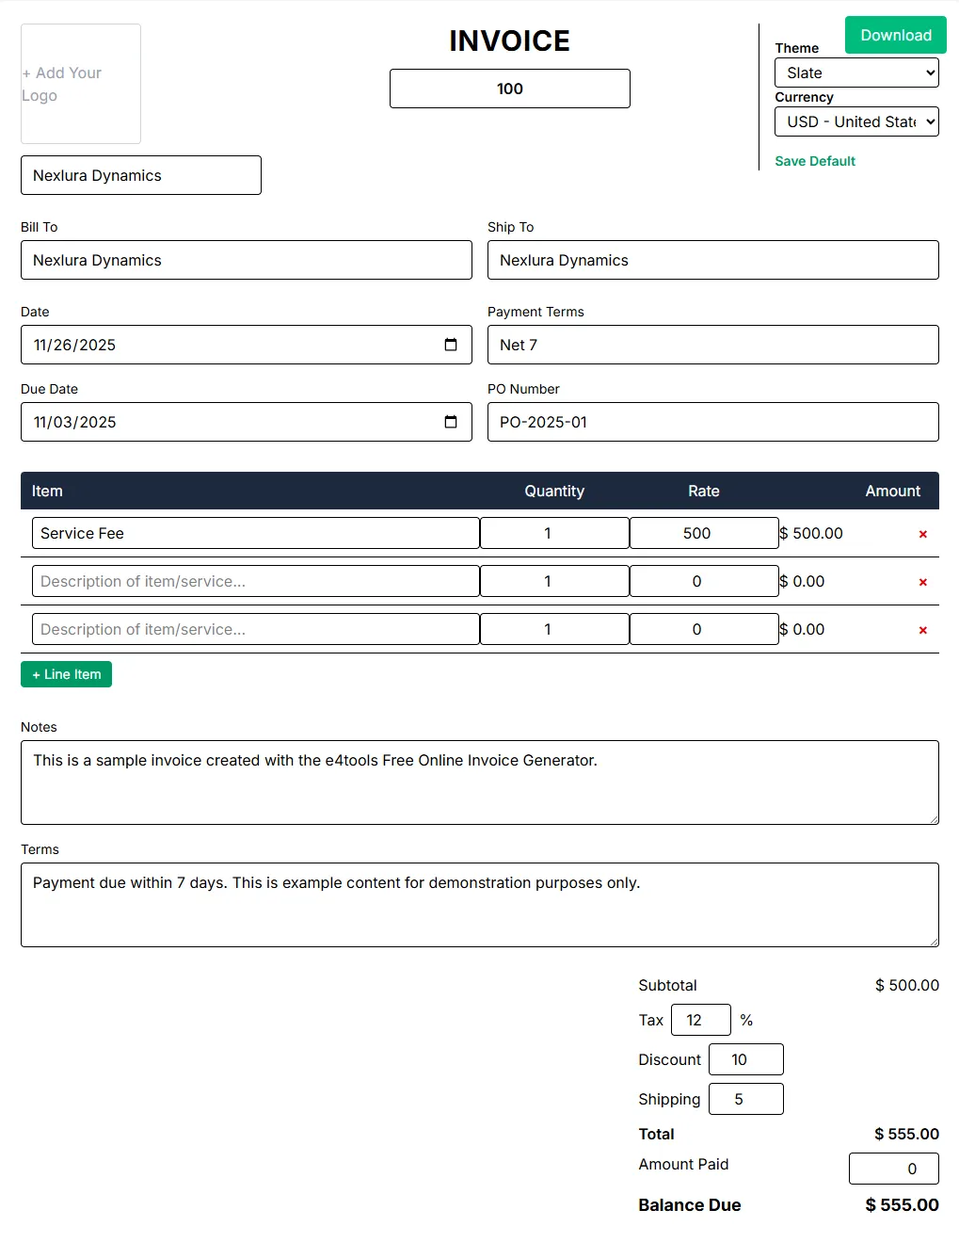Remove the third empty line item

pos(922,629)
